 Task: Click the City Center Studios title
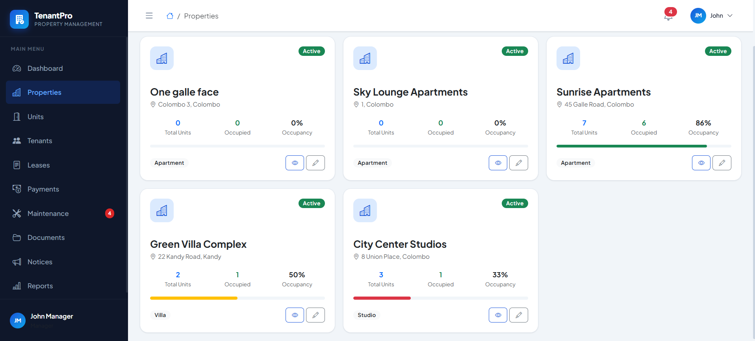pyautogui.click(x=400, y=244)
